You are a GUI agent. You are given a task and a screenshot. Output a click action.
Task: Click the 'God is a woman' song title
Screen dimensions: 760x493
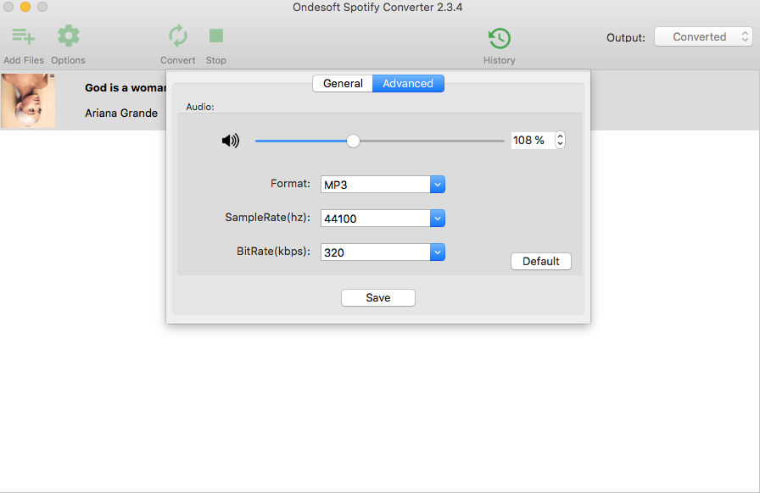coord(126,87)
